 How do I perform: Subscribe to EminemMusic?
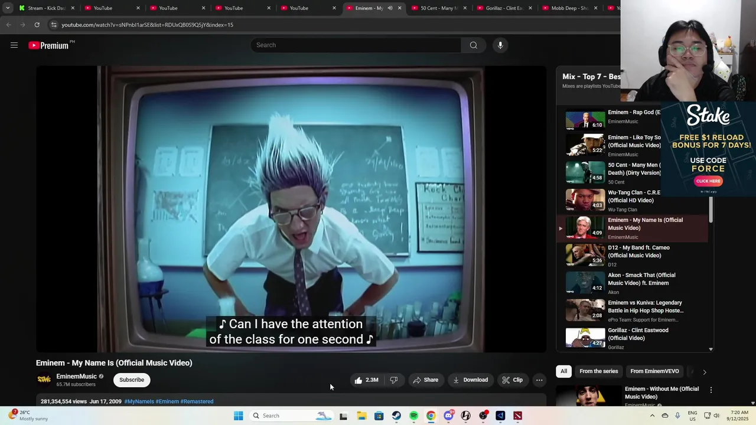click(132, 380)
